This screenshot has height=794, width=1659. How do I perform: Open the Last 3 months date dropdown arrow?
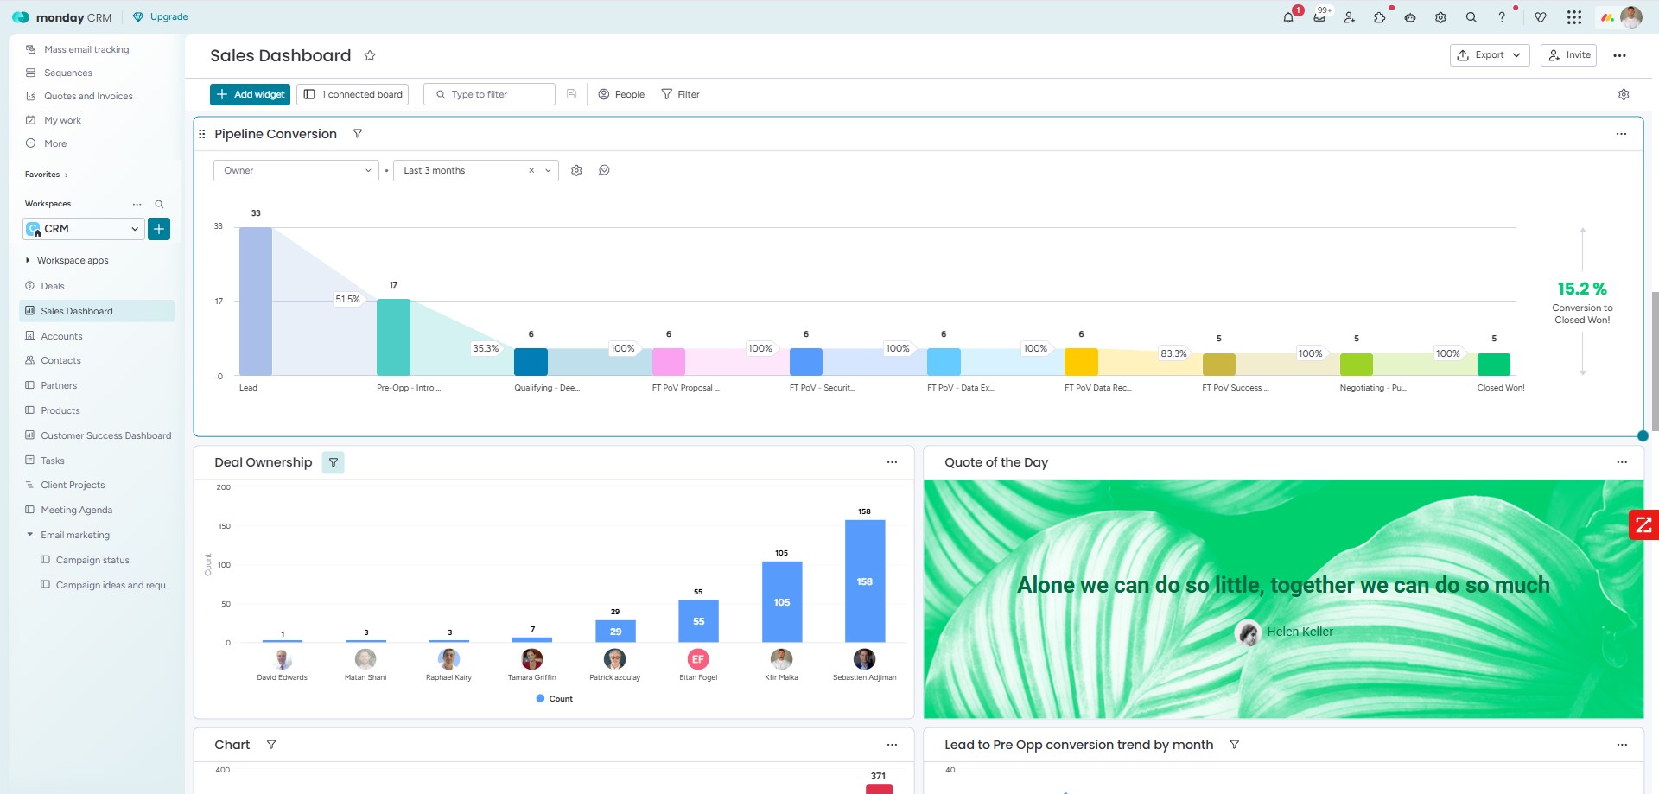click(x=548, y=170)
